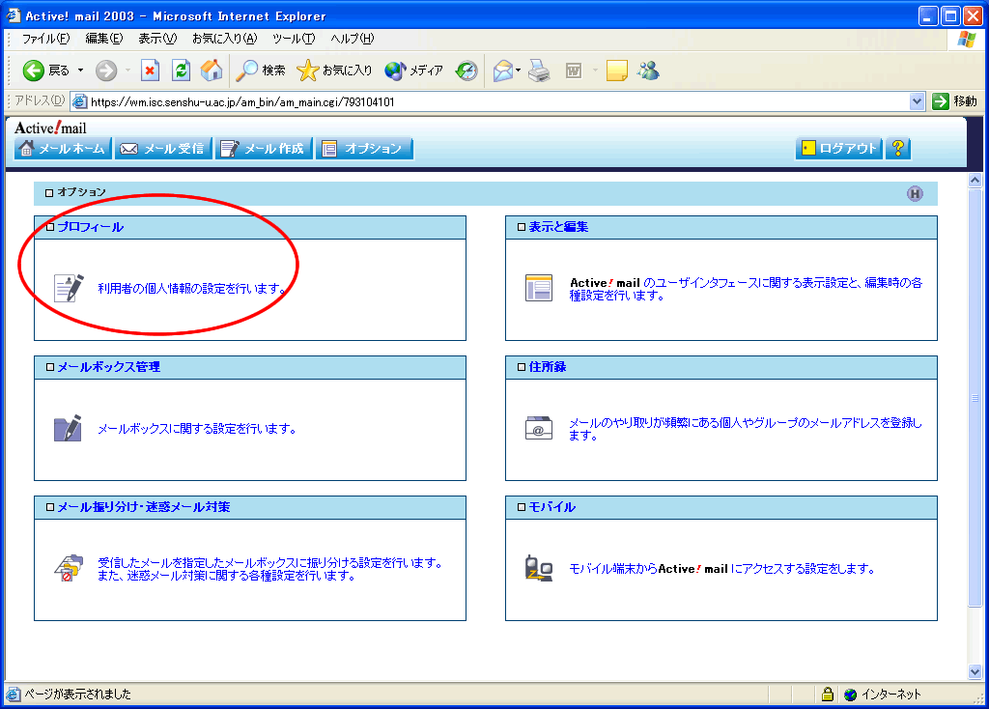Click the Edit with Word toolbar icon
This screenshot has width=989, height=709.
click(574, 71)
